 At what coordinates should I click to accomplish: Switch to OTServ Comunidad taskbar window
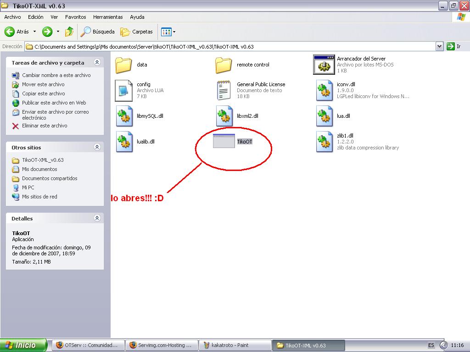(89, 345)
